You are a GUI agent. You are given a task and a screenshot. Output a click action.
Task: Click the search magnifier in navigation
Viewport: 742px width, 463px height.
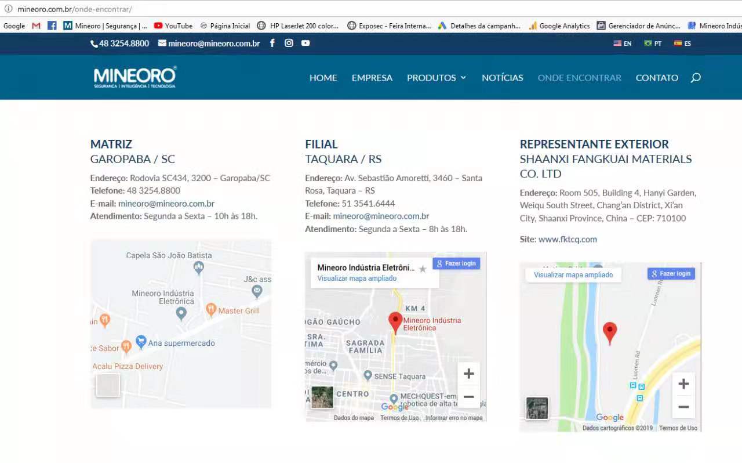point(696,78)
